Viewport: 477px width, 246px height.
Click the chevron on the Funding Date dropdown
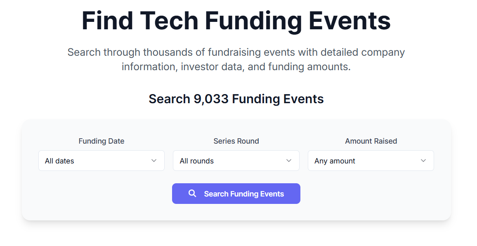point(154,161)
